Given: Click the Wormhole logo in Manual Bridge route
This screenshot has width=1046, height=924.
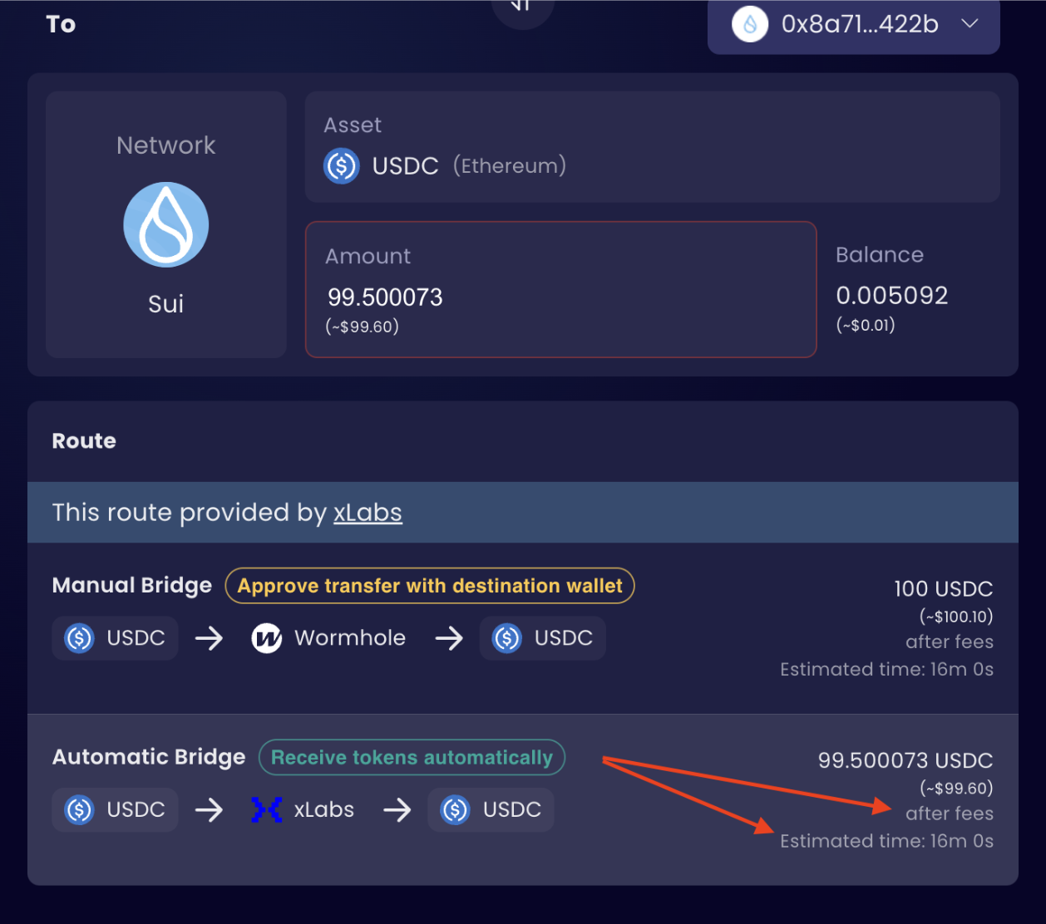Looking at the screenshot, I should tap(267, 638).
